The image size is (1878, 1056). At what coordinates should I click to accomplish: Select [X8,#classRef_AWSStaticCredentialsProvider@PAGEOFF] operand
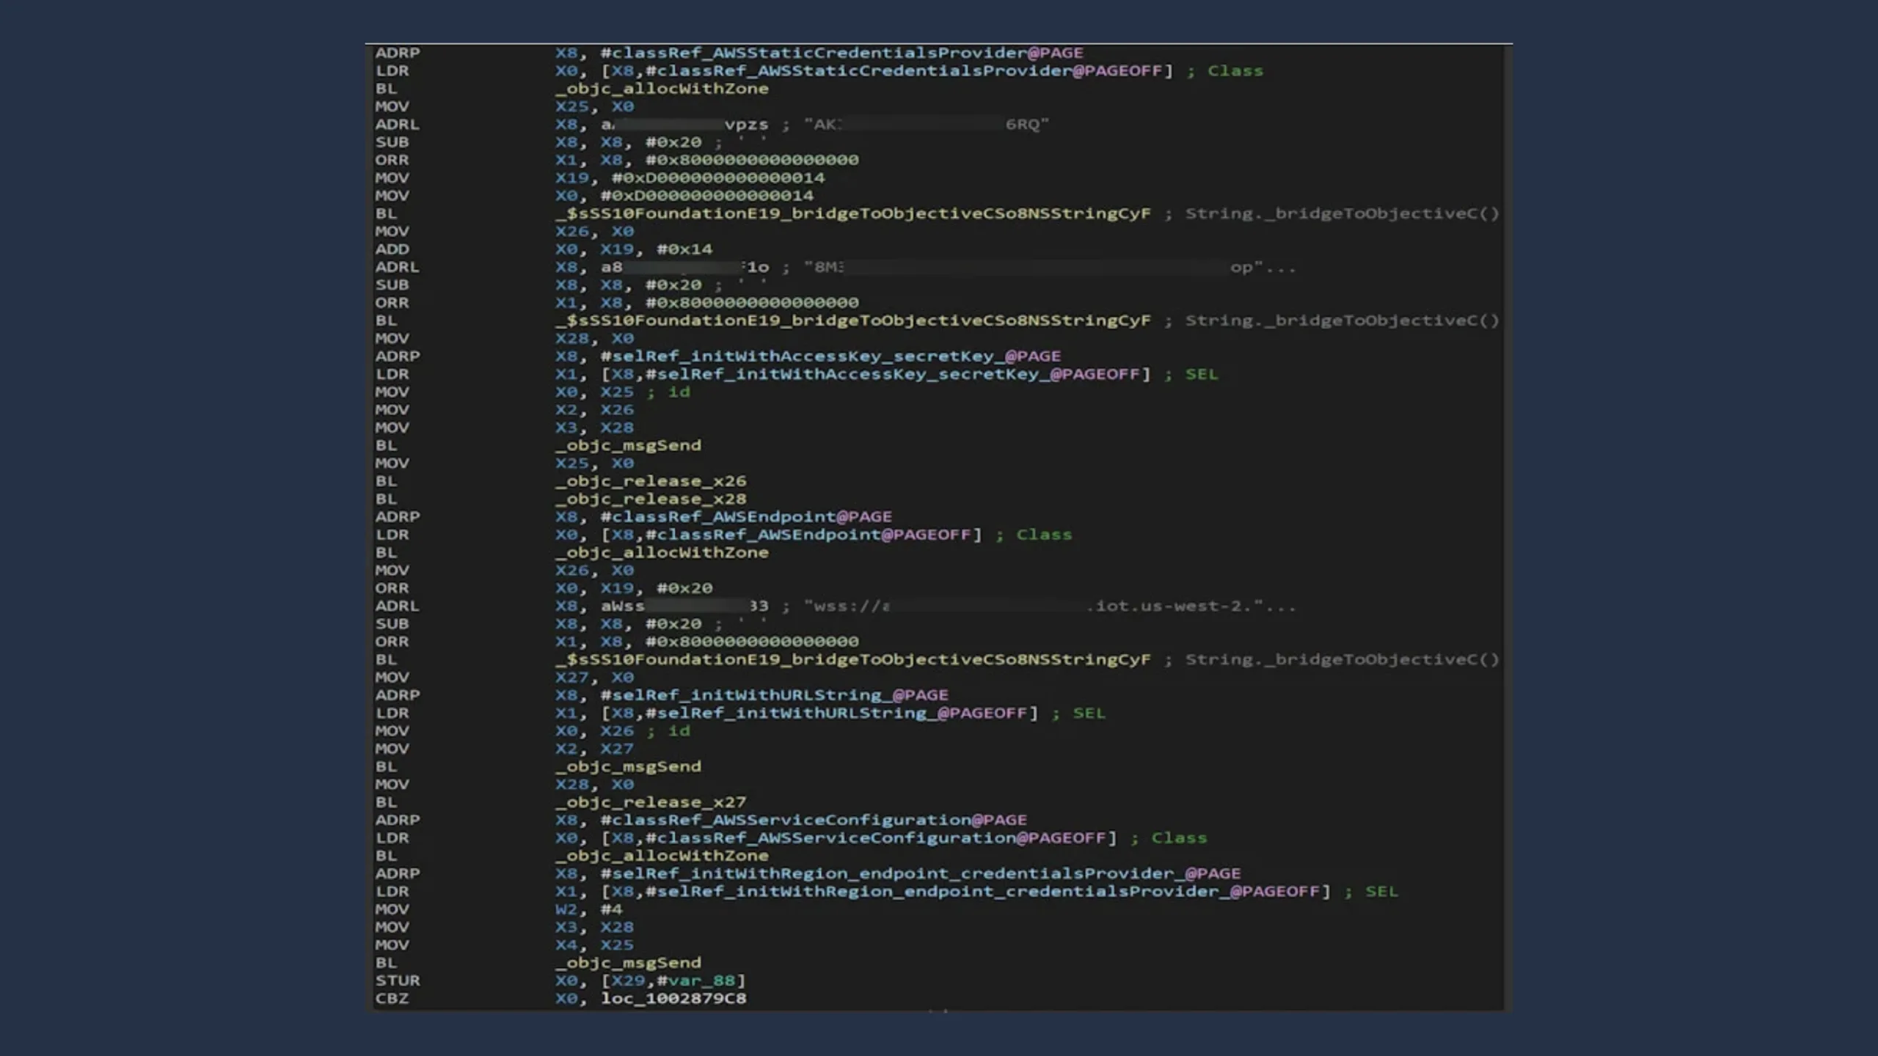(887, 71)
